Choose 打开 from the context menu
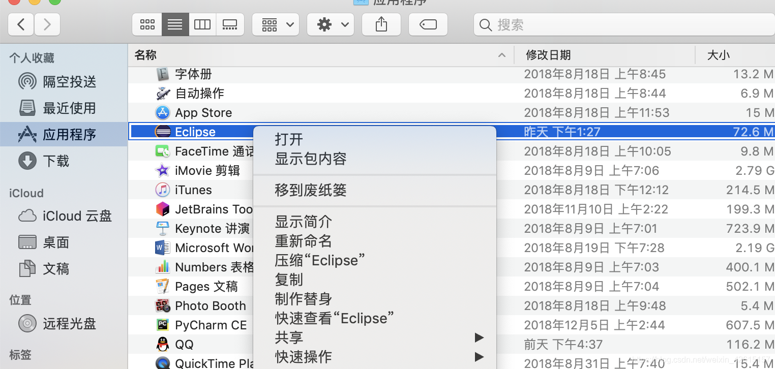 pyautogui.click(x=374, y=139)
